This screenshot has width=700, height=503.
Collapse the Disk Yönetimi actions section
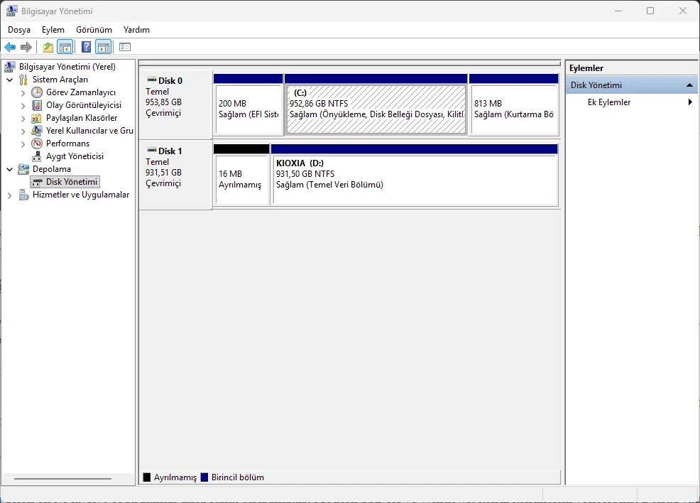[689, 85]
